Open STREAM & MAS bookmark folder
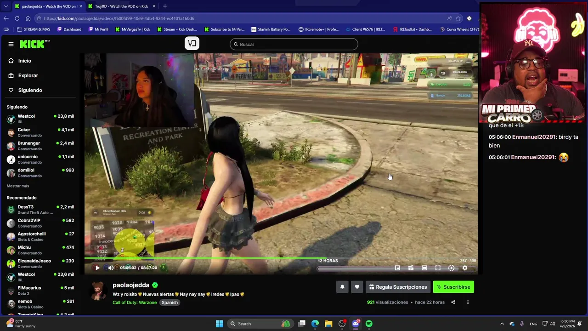This screenshot has height=331, width=588. tap(34, 29)
